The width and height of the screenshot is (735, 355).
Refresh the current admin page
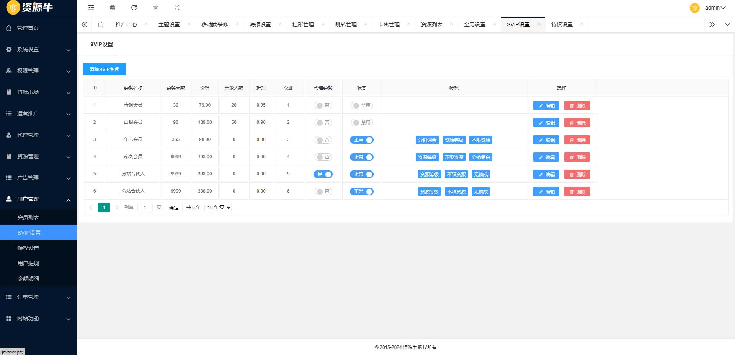pos(134,8)
